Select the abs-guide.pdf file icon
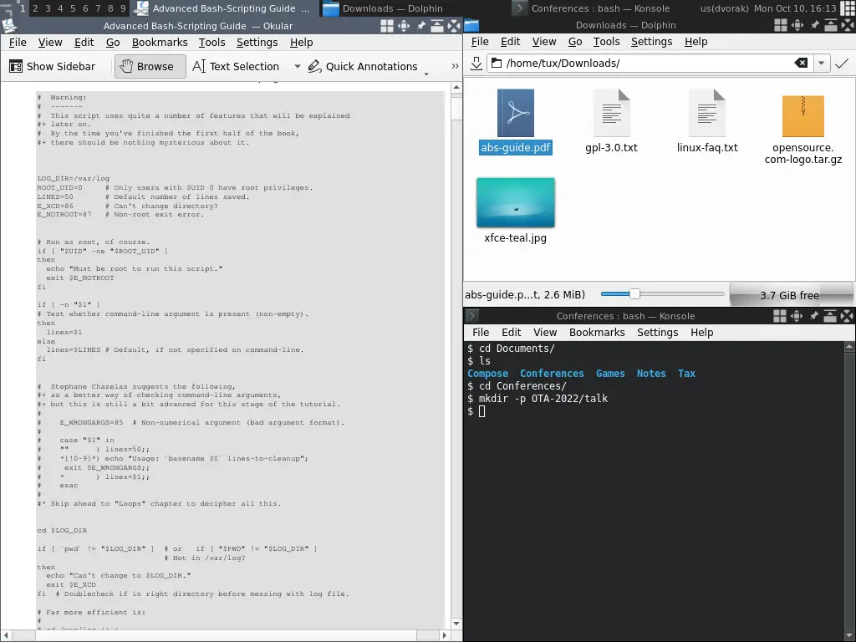Screen dimensions: 856x642 (x=516, y=114)
